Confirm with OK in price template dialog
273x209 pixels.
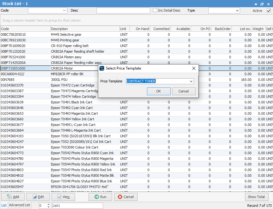pos(159,91)
